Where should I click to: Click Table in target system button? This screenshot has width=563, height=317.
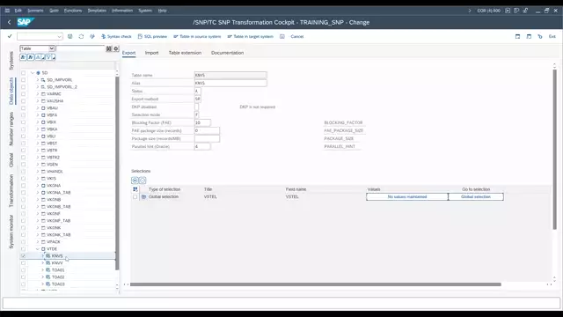click(x=250, y=36)
